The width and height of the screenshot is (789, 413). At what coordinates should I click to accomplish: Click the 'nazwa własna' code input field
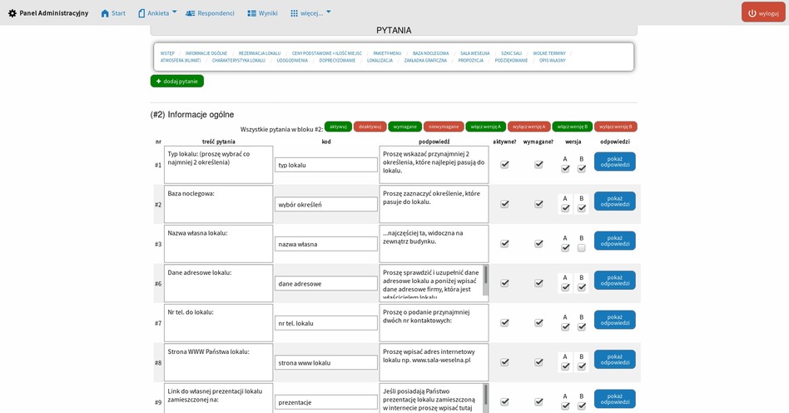tap(326, 244)
